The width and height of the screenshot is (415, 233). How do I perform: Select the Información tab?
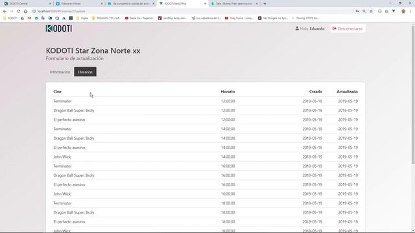60,72
